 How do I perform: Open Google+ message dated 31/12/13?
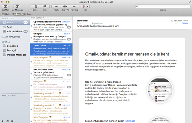pyautogui.click(x=51, y=85)
